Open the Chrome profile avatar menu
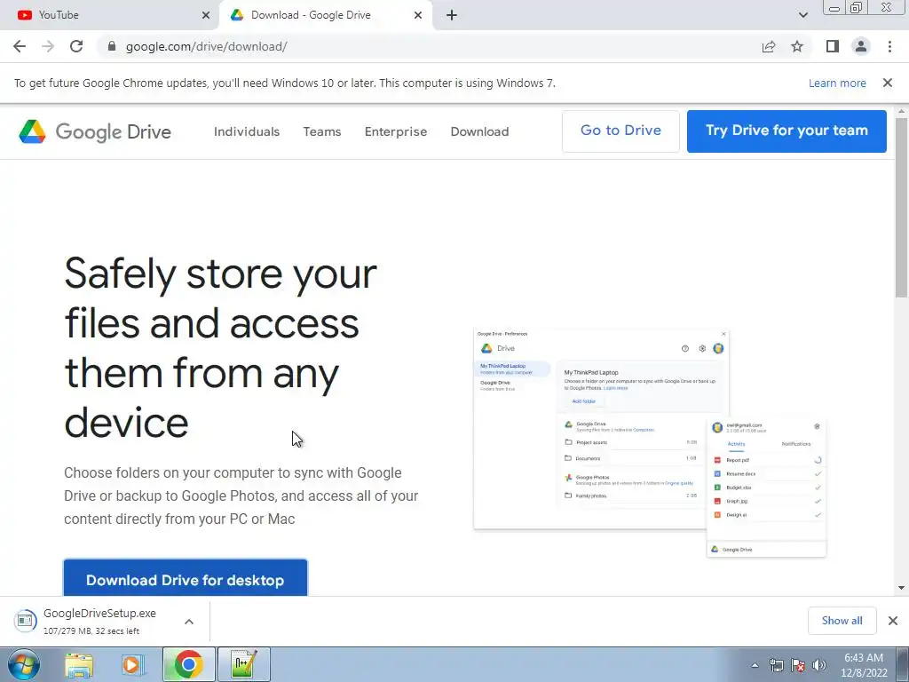The image size is (909, 682). [861, 46]
